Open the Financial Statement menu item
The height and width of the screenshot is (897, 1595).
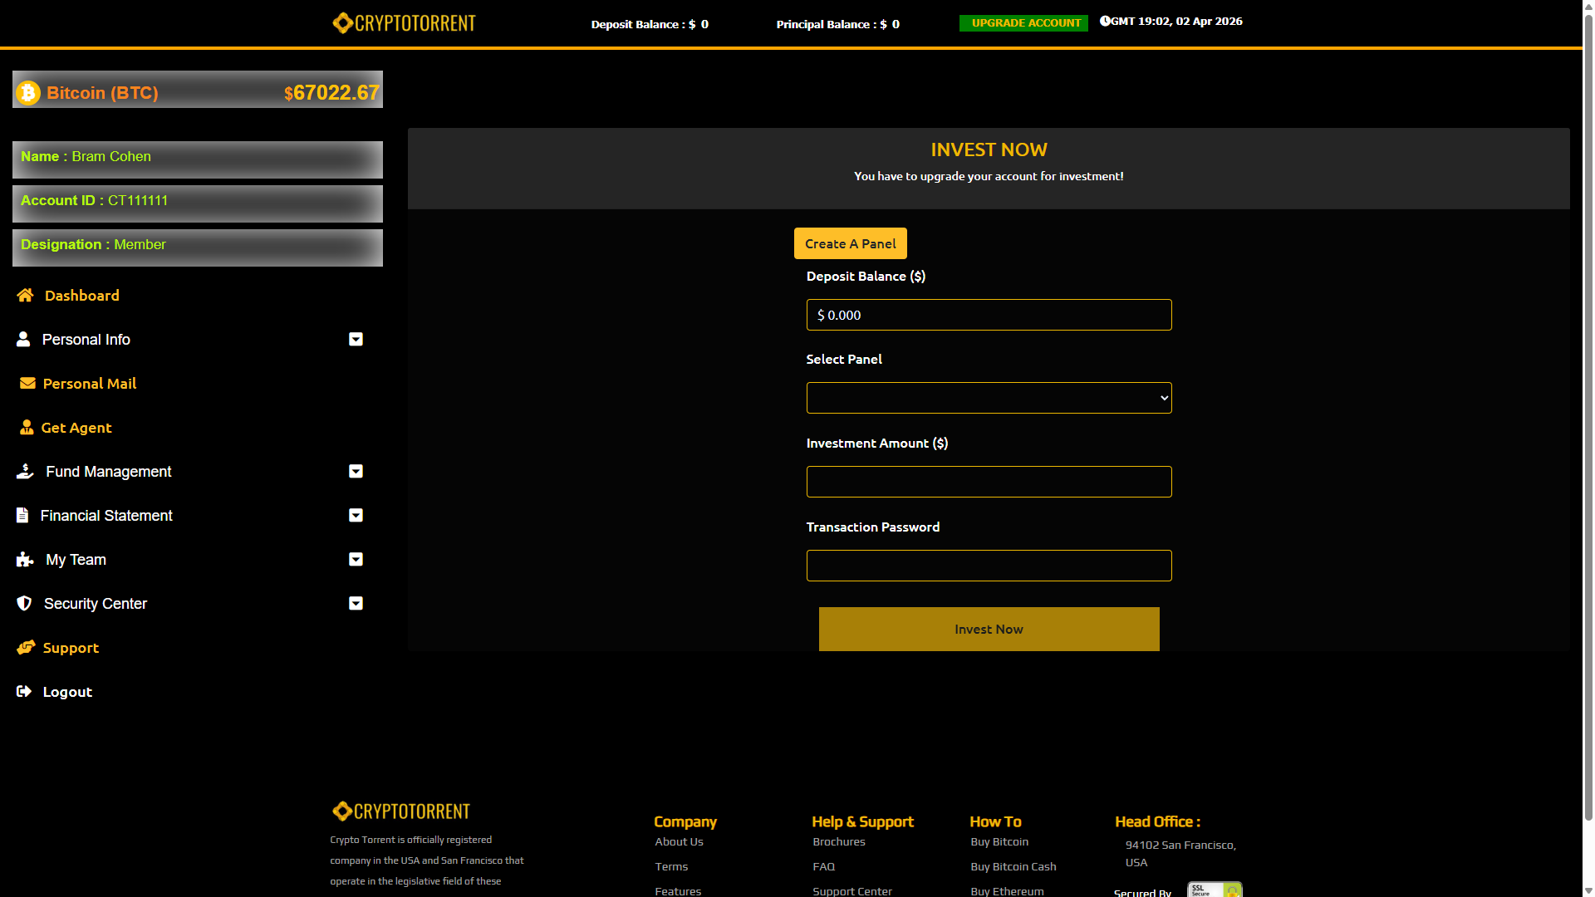[106, 516]
